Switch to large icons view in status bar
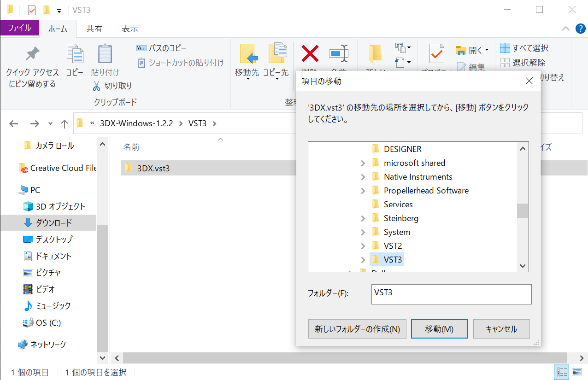 pos(576,372)
